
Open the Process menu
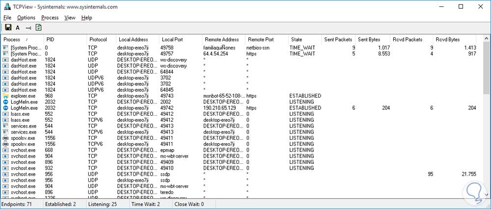(50, 18)
